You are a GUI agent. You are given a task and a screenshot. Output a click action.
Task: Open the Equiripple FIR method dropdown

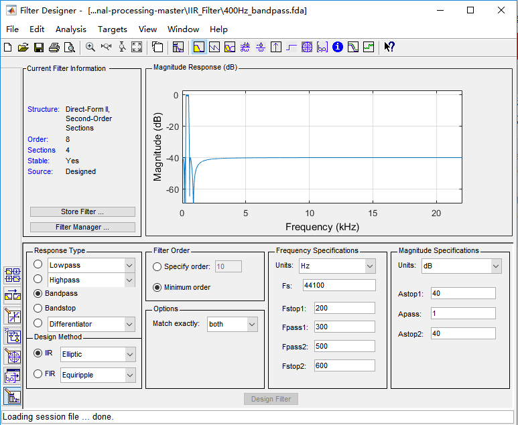click(x=130, y=375)
